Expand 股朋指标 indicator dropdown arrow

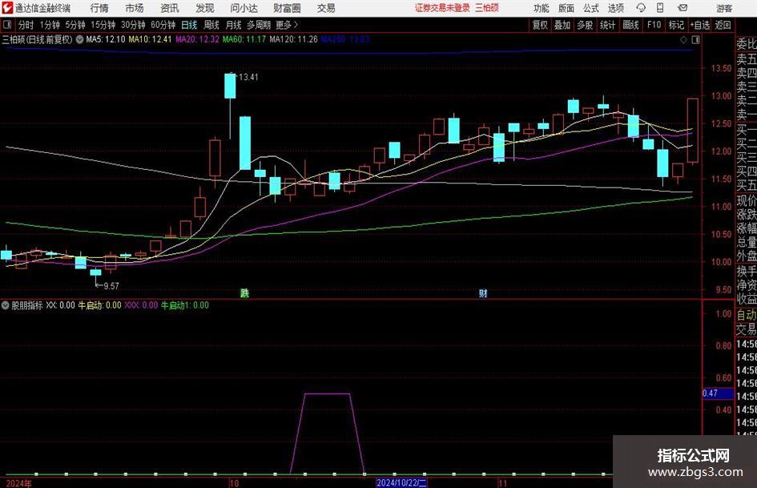tap(6, 305)
